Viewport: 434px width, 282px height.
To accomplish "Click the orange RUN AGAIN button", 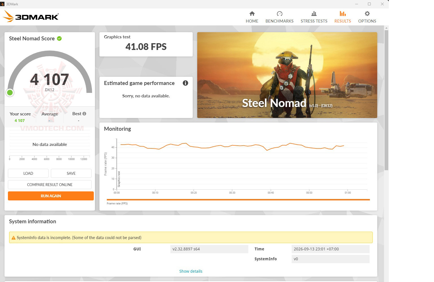I will 51,196.
